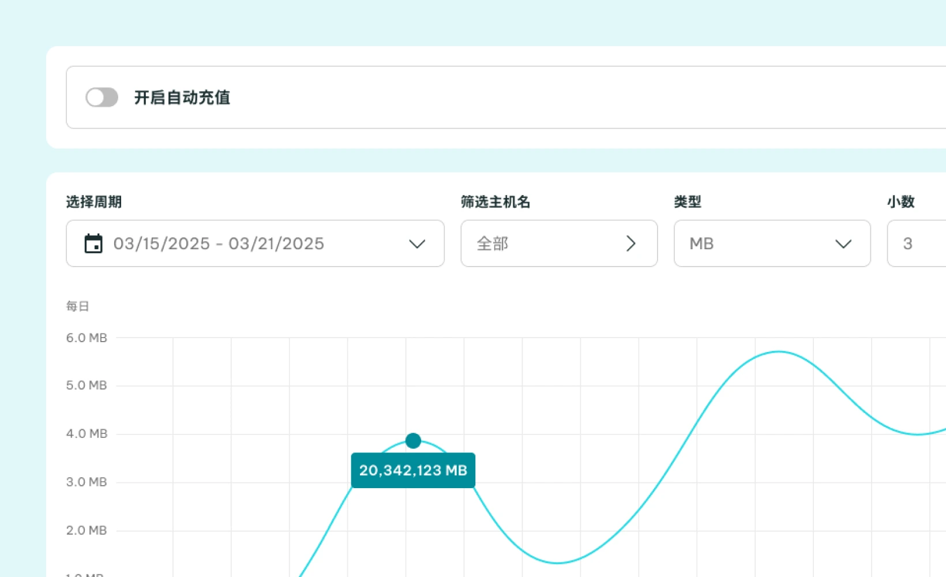
Task: Click the right arrow in 全部 field
Action: 630,243
